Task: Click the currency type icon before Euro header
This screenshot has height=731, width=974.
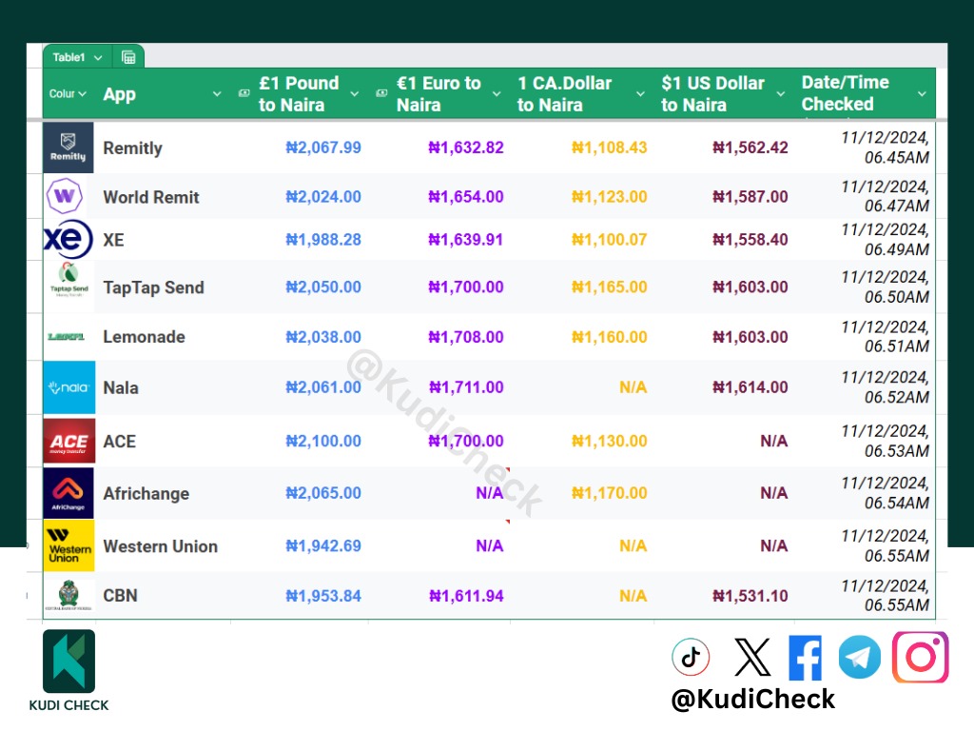Action: (x=381, y=93)
